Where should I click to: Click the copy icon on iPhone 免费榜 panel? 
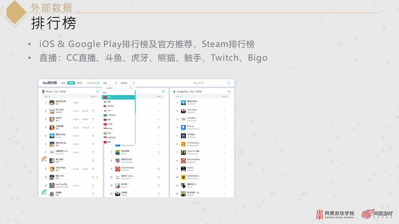tap(97, 91)
